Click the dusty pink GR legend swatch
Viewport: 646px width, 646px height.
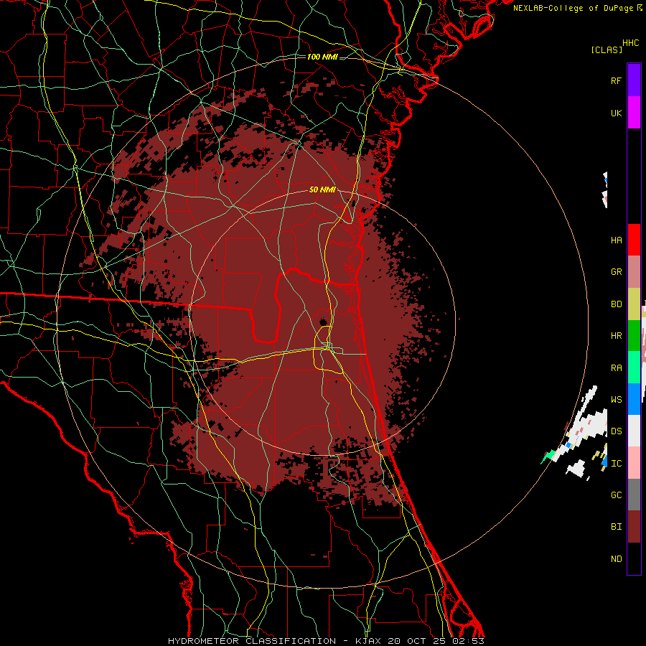tap(634, 272)
